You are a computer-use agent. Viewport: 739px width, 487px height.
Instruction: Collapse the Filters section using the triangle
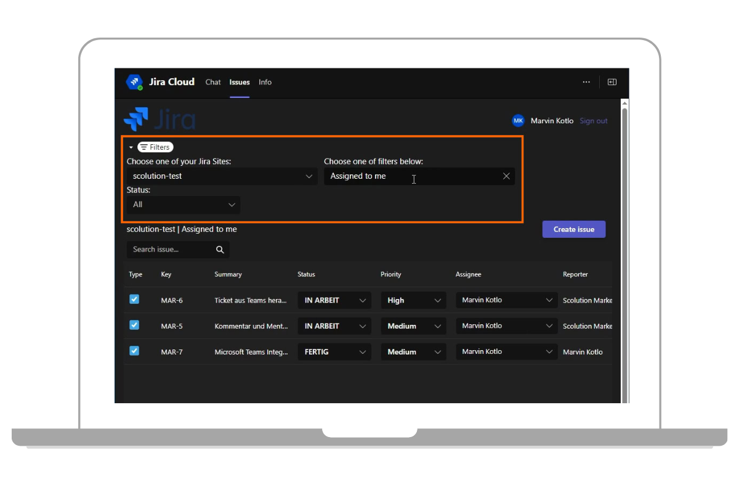coord(131,148)
